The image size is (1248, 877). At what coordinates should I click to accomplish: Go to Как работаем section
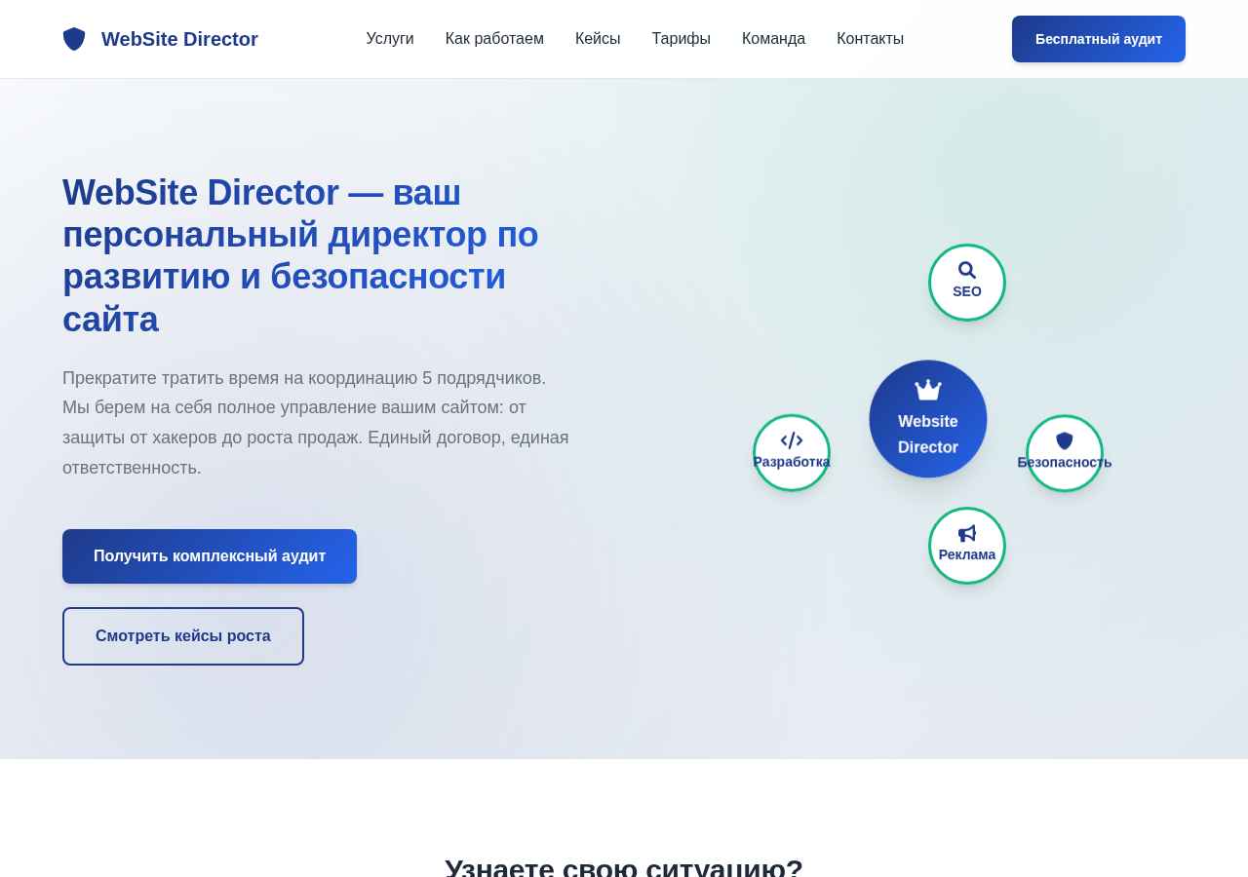click(x=494, y=39)
